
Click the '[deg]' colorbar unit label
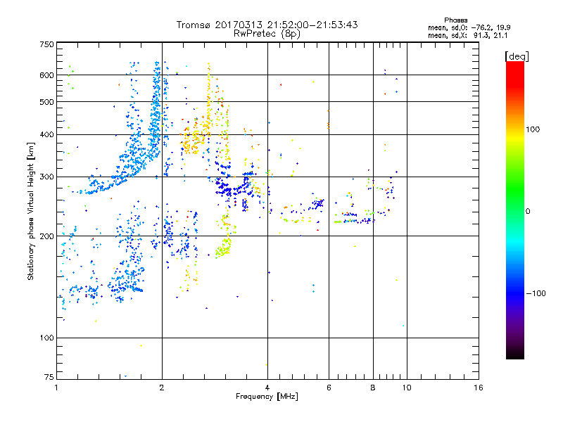click(x=517, y=56)
